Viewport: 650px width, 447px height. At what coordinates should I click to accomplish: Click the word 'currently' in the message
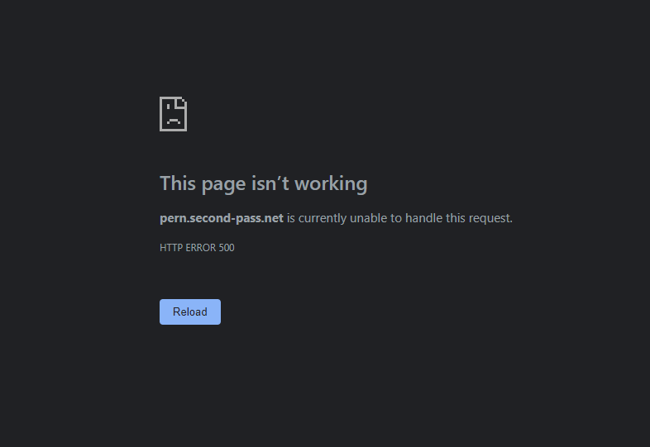[x=323, y=218]
